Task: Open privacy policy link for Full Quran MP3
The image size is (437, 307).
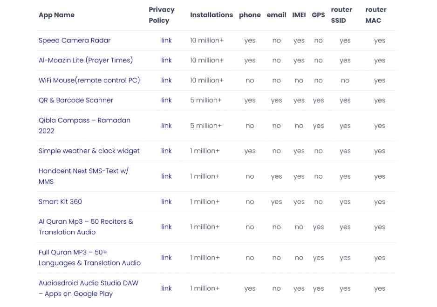Action: [166, 257]
